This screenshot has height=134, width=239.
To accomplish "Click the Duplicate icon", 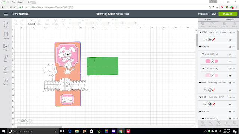I will point(224,24).
